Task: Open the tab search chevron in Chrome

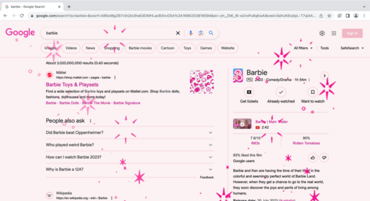Action: pos(364,6)
